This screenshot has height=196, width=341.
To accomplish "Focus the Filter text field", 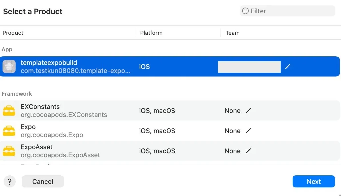I will pos(287,11).
